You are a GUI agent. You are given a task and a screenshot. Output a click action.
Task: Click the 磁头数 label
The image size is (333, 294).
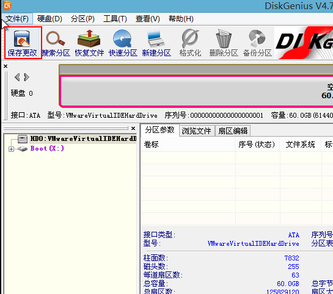(x=155, y=267)
